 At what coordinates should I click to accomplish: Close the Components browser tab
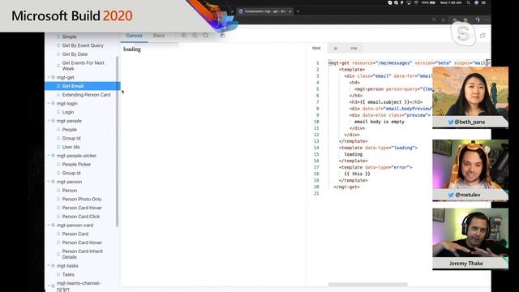pyautogui.click(x=290, y=11)
